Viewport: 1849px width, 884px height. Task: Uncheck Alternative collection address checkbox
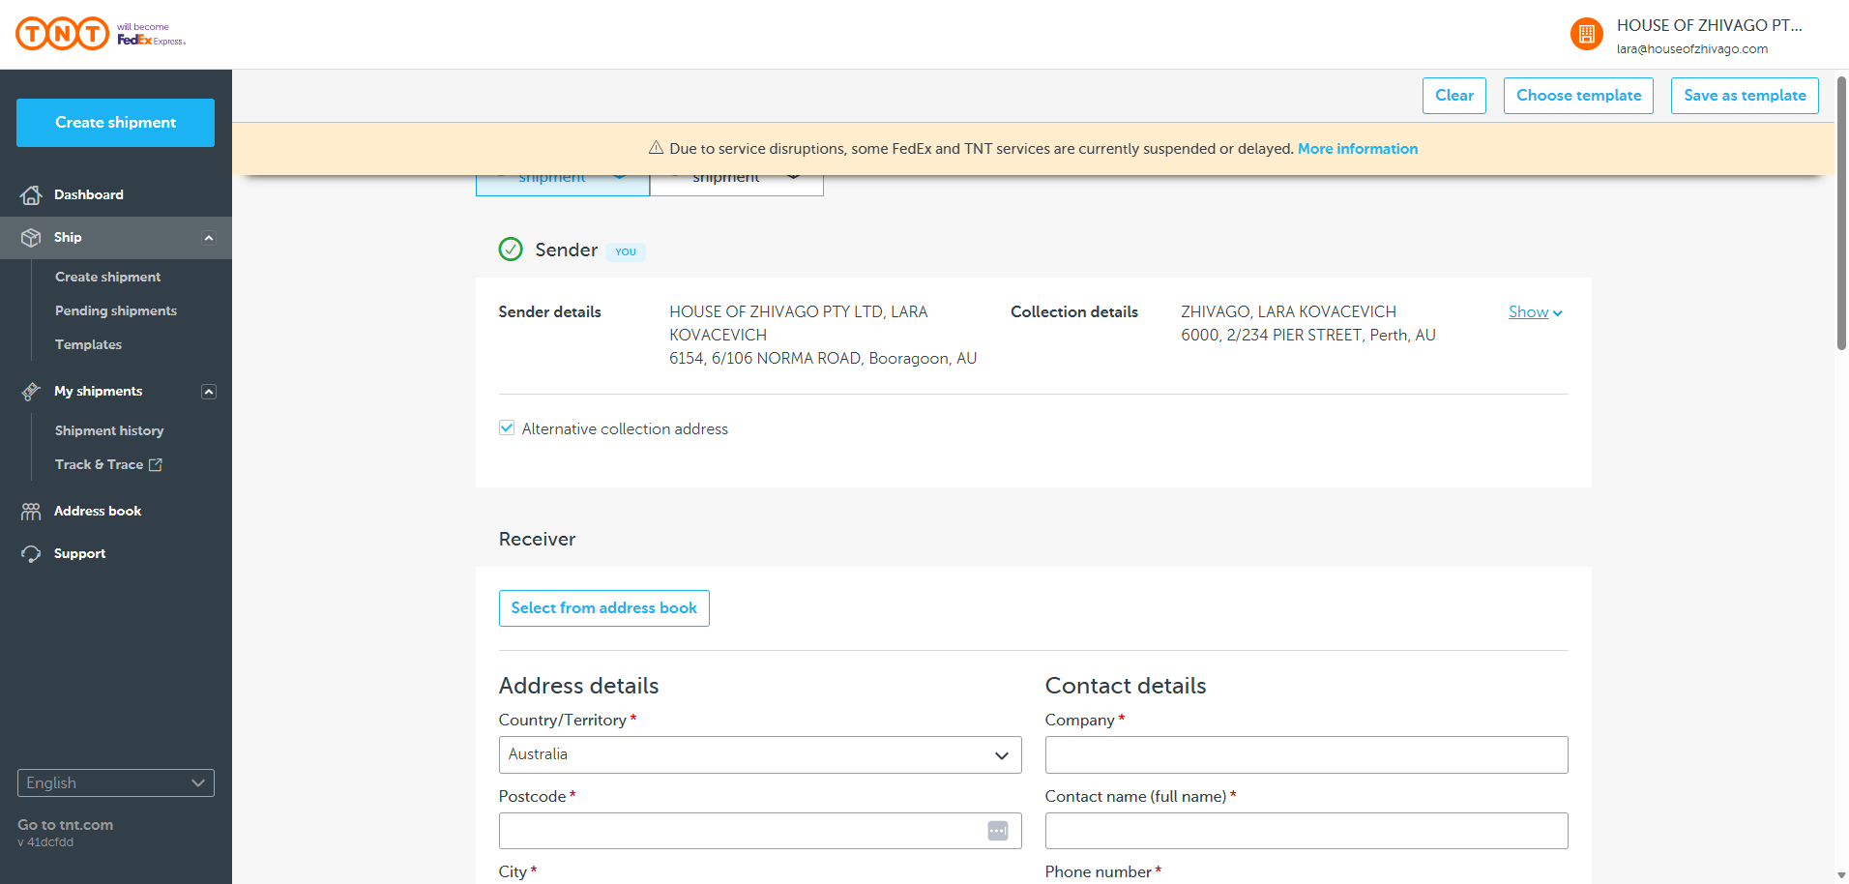(507, 428)
